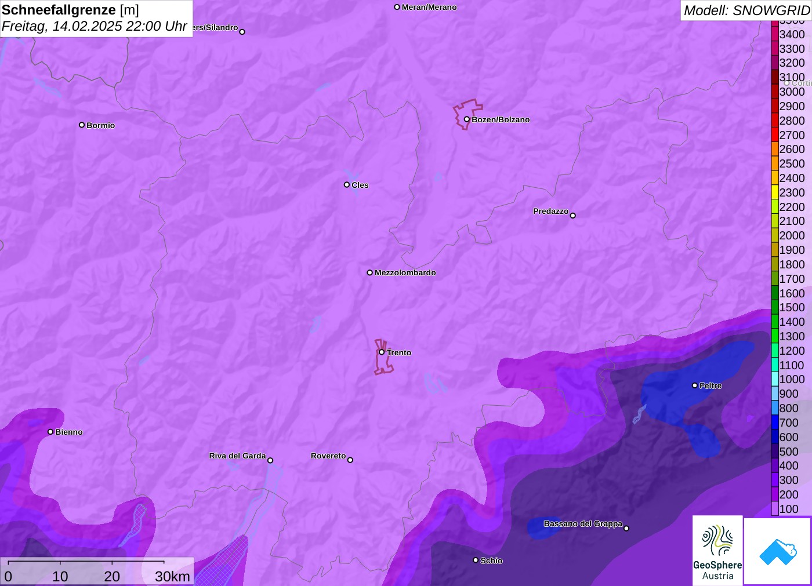This screenshot has height=586, width=812.
Task: Click the 'Predazzo' label text
Action: pyautogui.click(x=550, y=211)
